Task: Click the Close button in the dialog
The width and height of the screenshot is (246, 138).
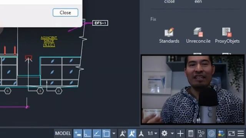Action: (65, 13)
